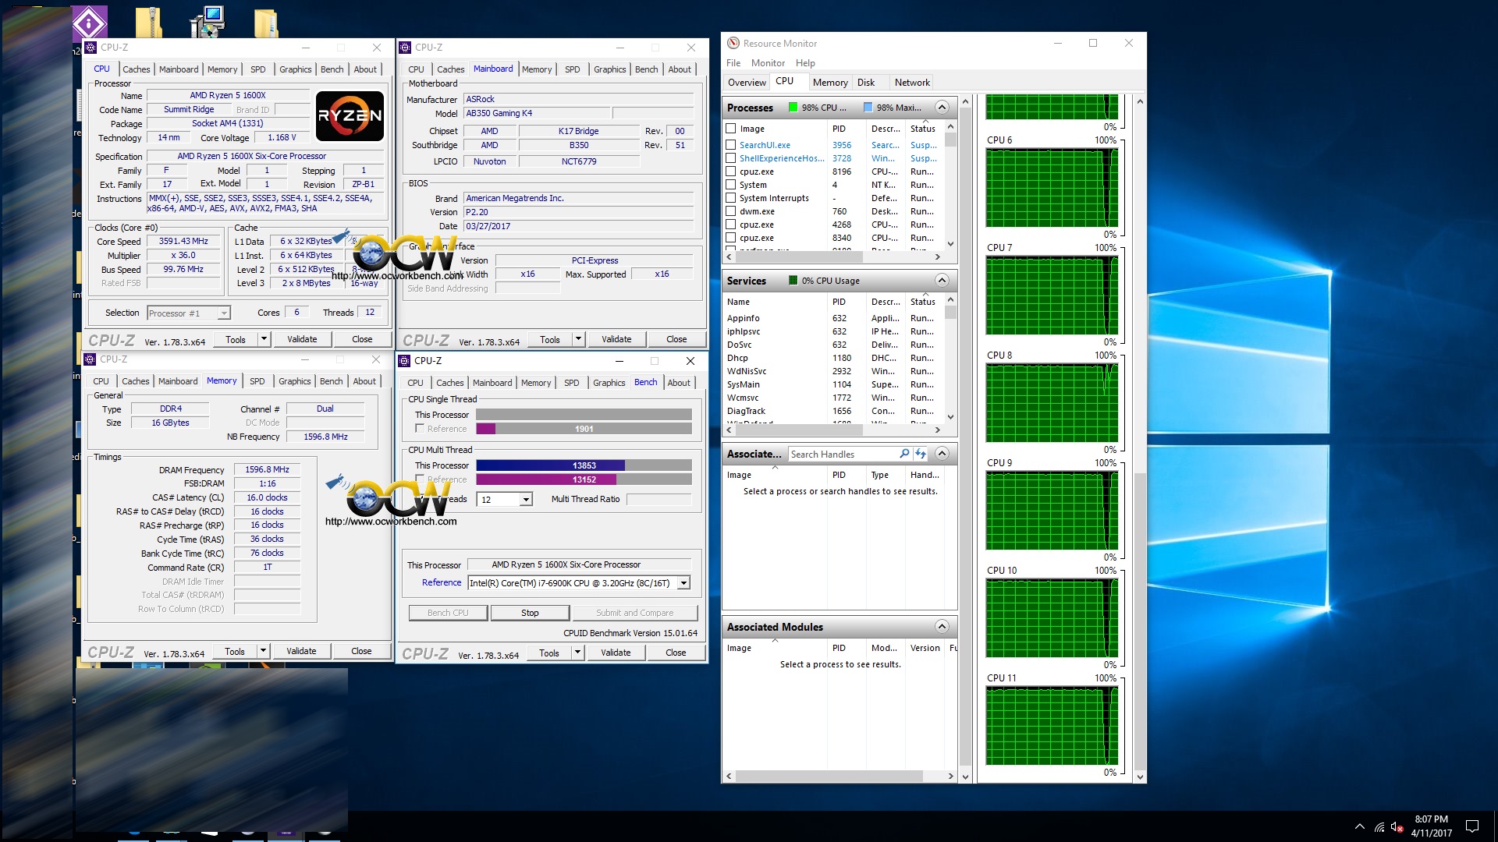1498x842 pixels.
Task: Click title bar icon of CPU-Z Mainboard window
Action: click(405, 48)
